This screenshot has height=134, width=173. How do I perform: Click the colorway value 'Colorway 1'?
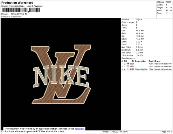coord(16,17)
